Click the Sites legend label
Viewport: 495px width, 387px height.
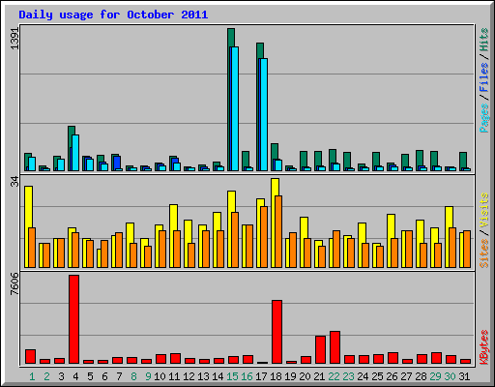tap(484, 253)
